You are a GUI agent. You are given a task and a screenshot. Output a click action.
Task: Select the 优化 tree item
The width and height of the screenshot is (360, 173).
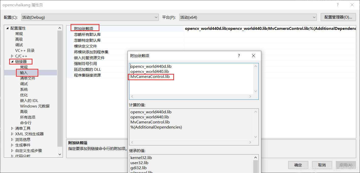(x=24, y=95)
